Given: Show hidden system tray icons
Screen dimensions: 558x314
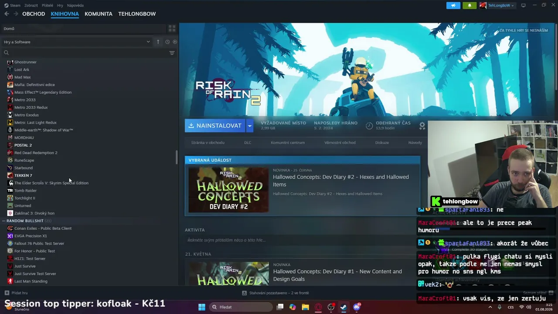Looking at the screenshot, I should click(x=490, y=307).
